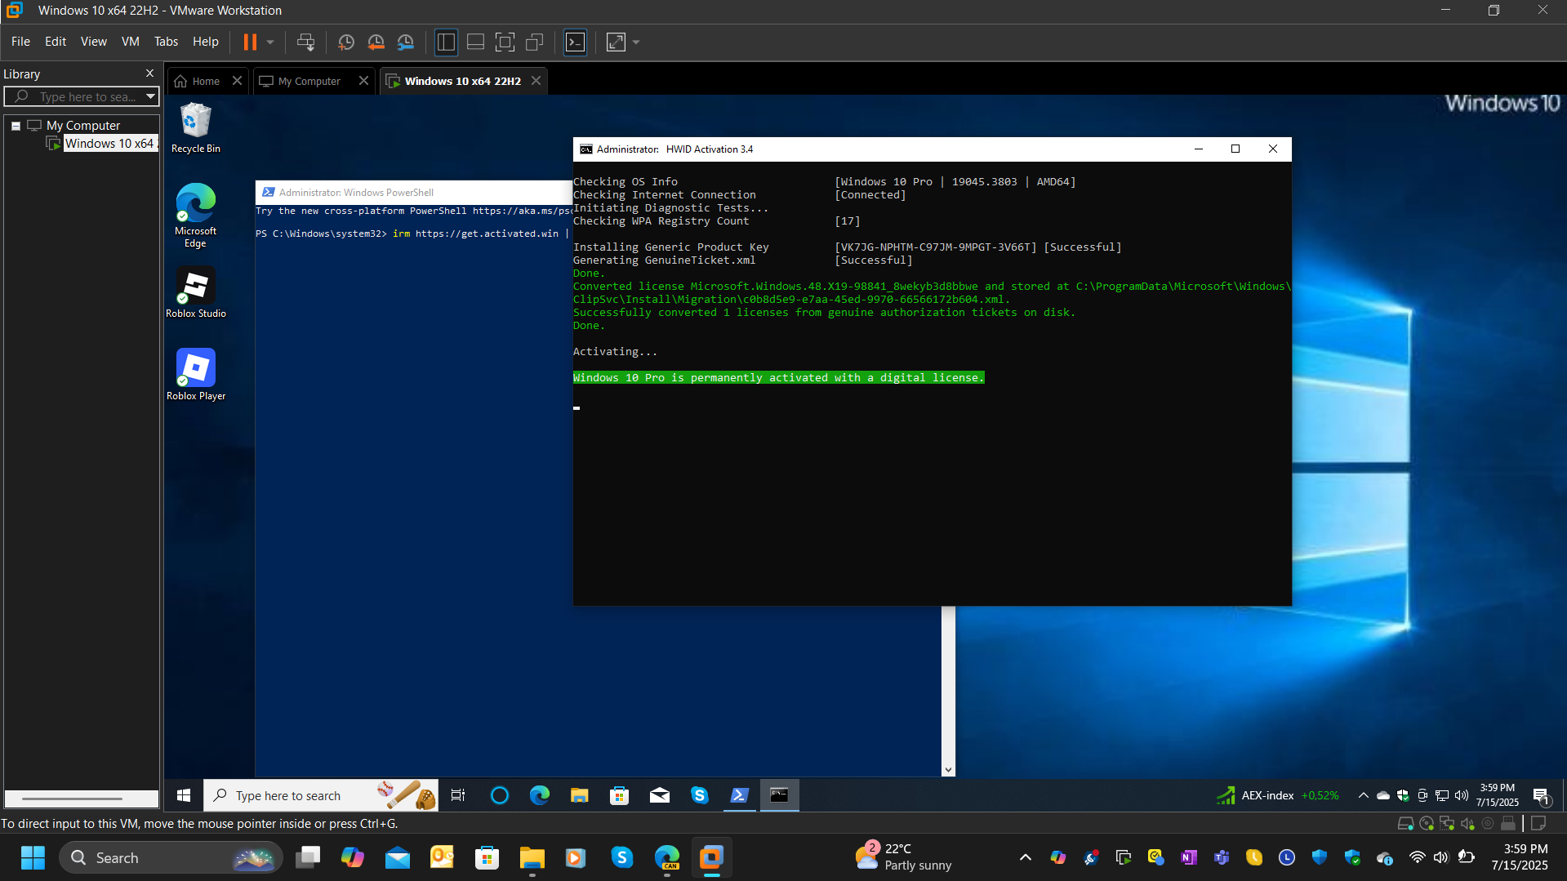This screenshot has height=881, width=1567.
Task: Open the Snapshot Manager
Action: tap(406, 42)
